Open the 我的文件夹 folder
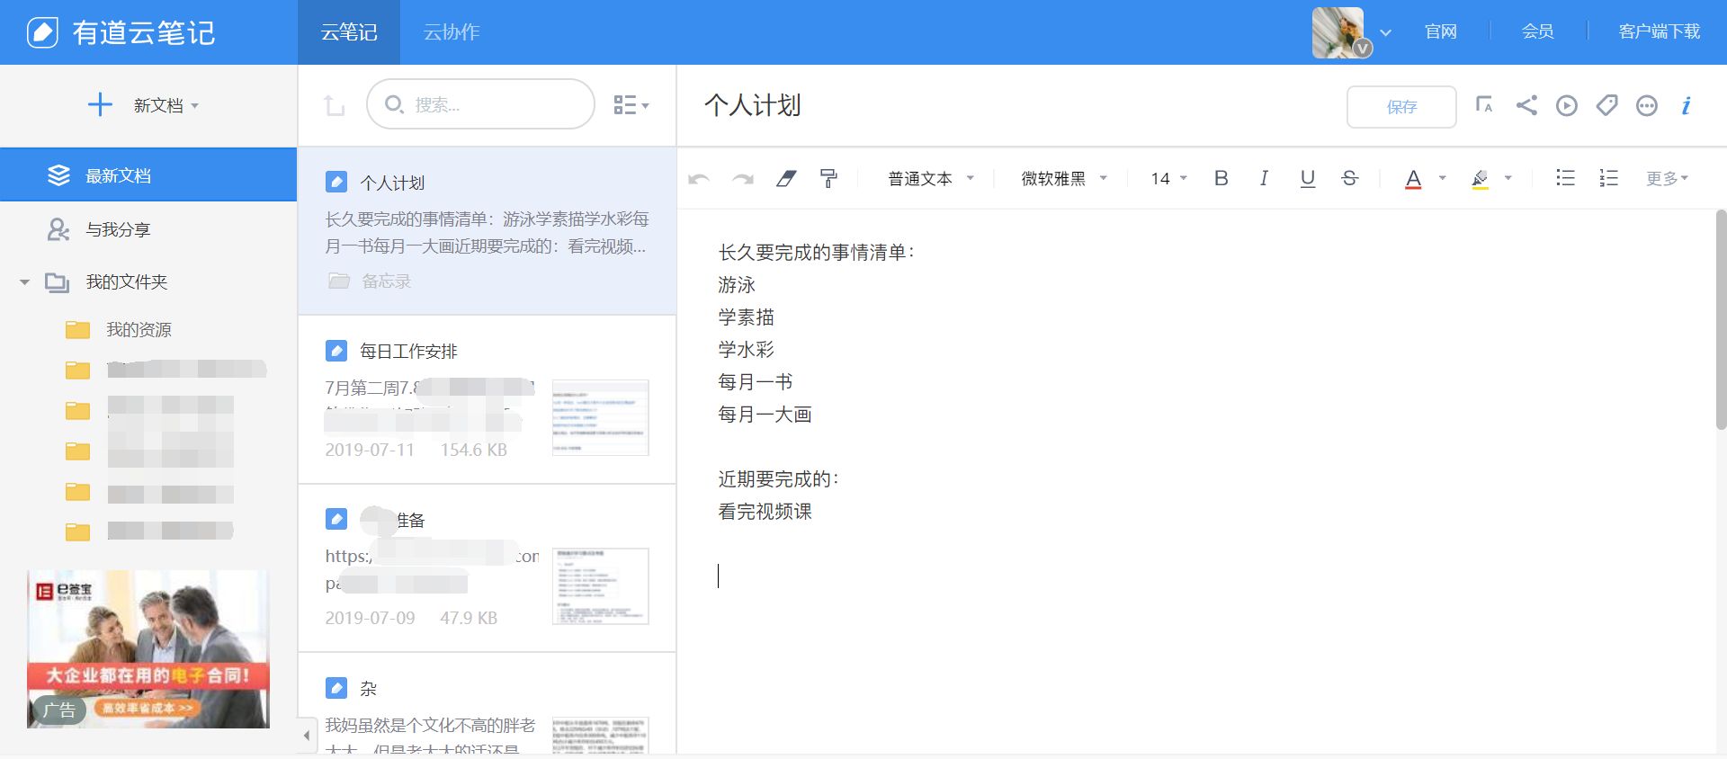Screen dimensions: 1727x759 coord(126,282)
